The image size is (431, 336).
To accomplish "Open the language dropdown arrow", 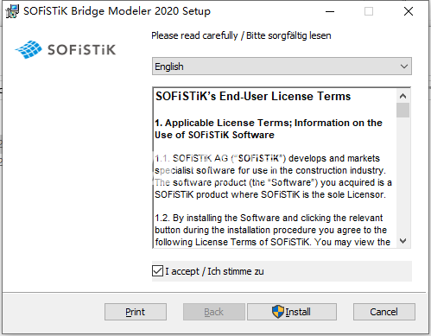I will 404,67.
